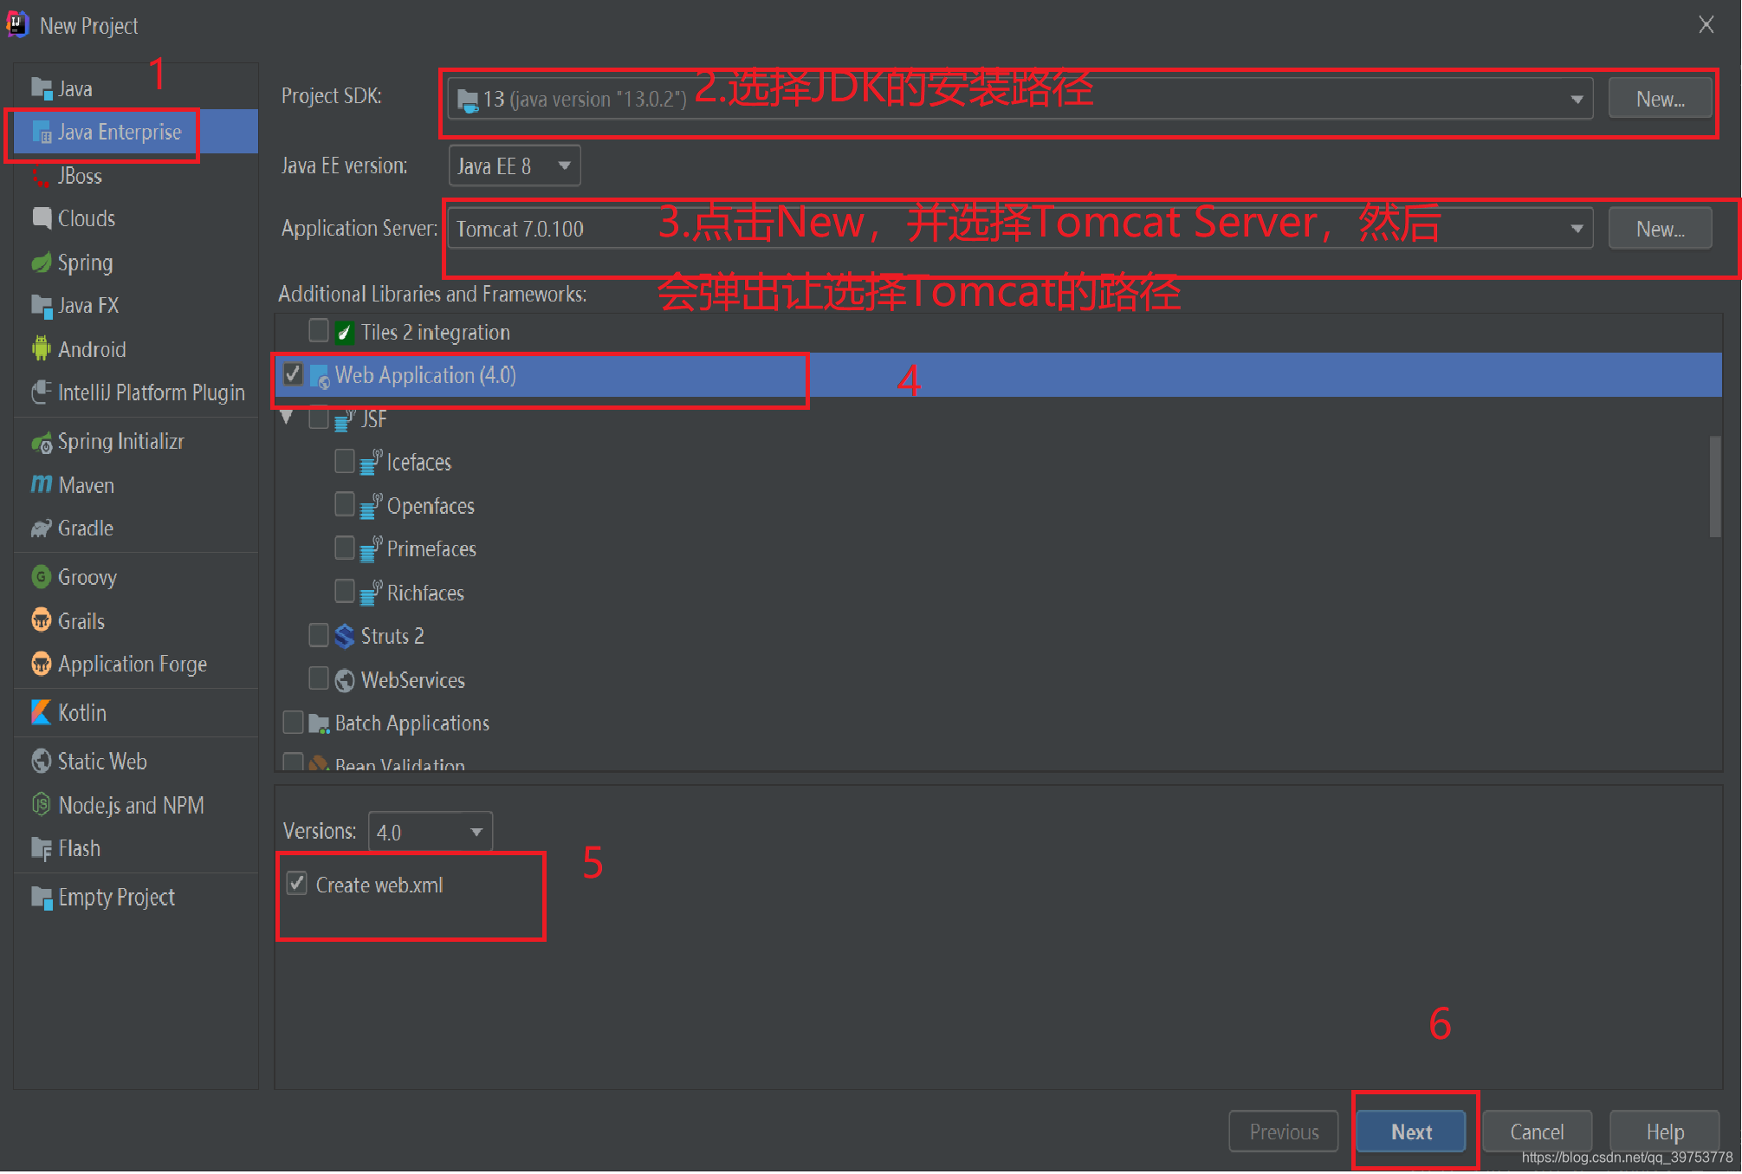Select the Clouds icon
Image resolution: width=1742 pixels, height=1174 pixels.
point(42,218)
